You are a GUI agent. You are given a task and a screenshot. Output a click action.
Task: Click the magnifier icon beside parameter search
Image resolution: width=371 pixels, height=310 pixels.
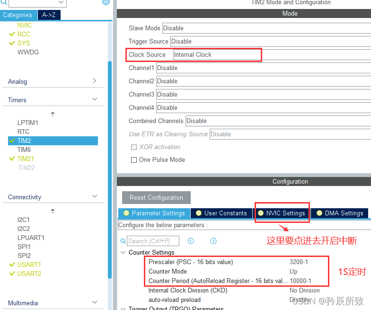pyautogui.click(x=123, y=241)
